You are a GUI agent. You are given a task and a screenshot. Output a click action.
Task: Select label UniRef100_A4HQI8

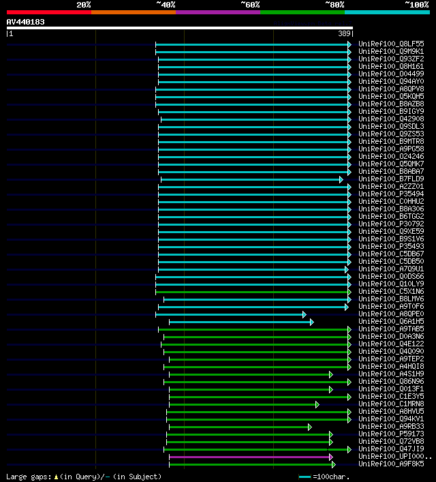(391, 366)
